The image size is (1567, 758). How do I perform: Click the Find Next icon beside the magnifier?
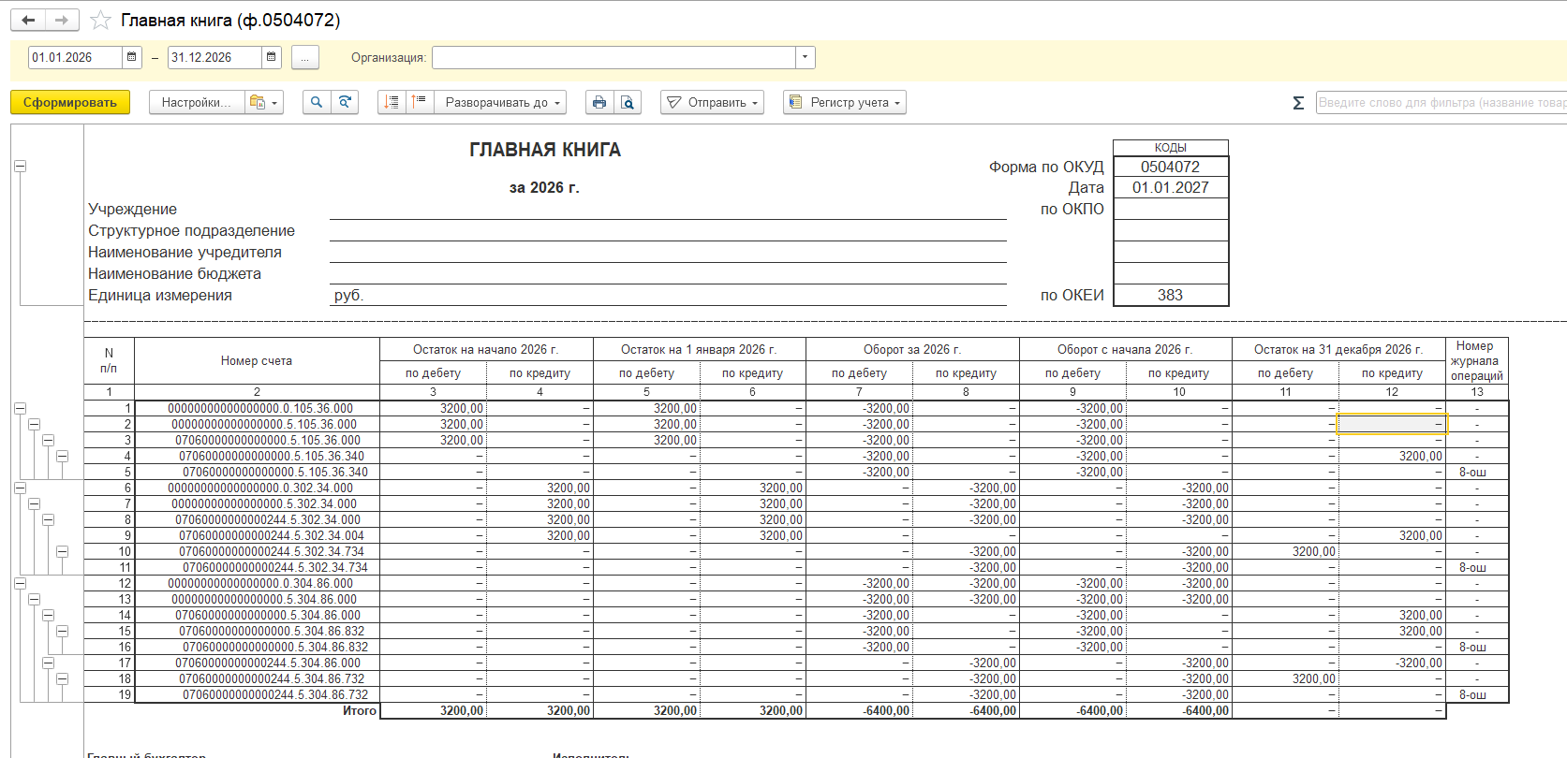[345, 102]
